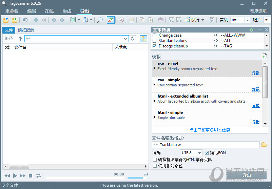
Task: Check 转换特殊字符为HTML字符实体 option
Action: tap(155, 160)
